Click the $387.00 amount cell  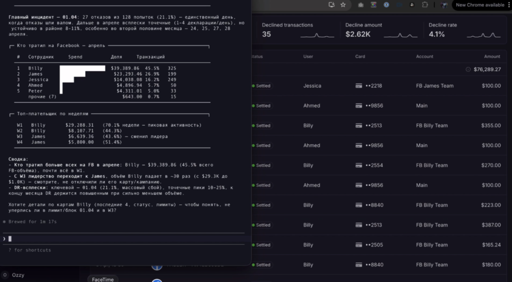[491, 225]
